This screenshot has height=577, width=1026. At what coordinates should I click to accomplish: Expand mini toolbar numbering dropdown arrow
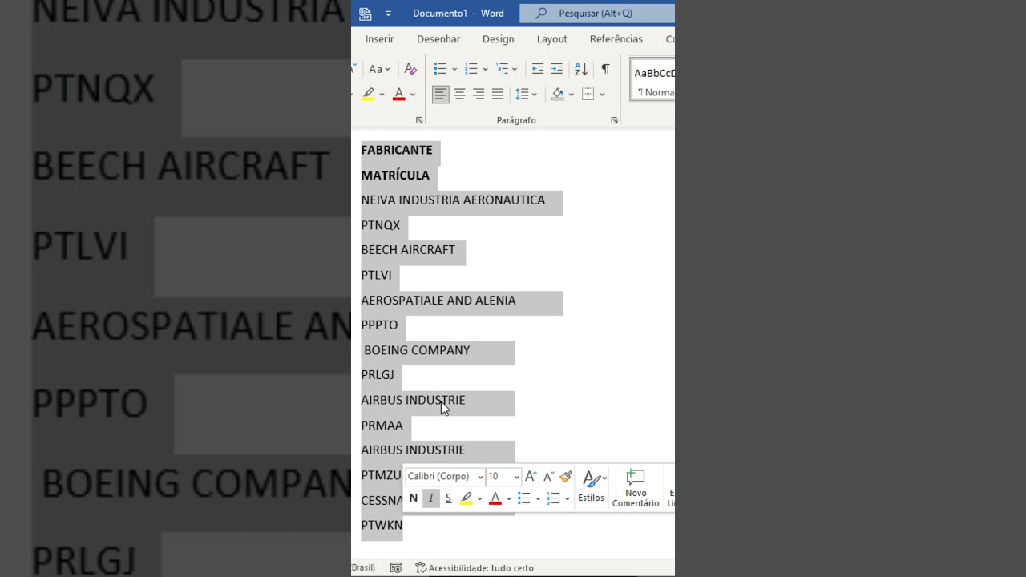567,498
